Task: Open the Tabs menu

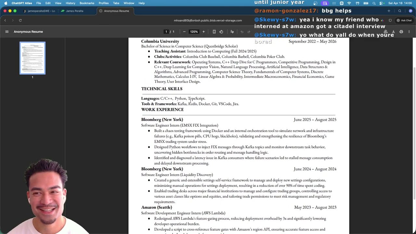Action: 116,3
